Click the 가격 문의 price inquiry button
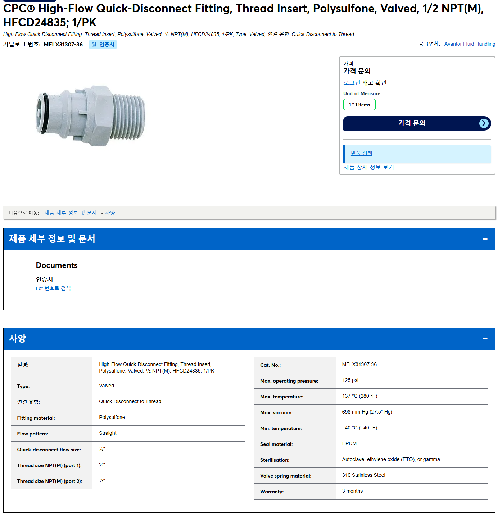 417,123
